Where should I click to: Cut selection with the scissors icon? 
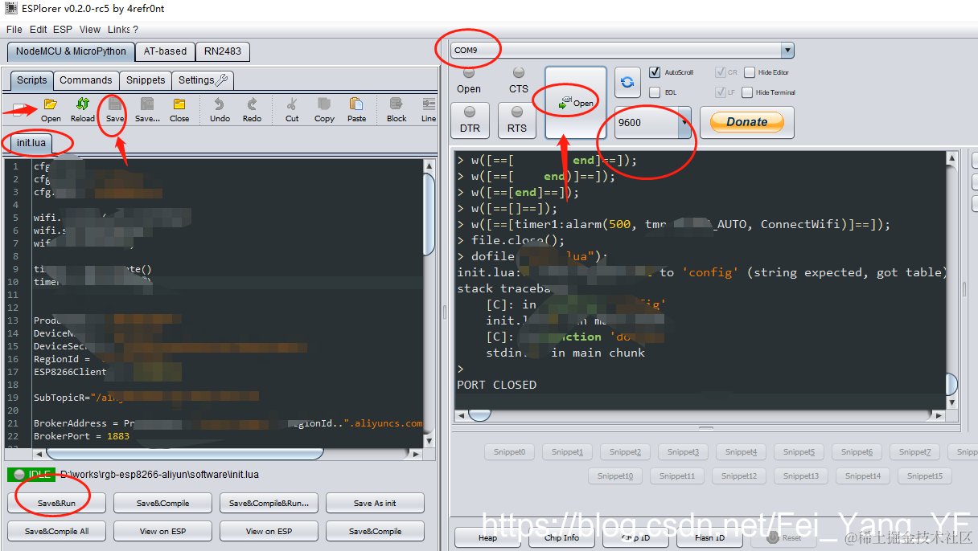[292, 109]
